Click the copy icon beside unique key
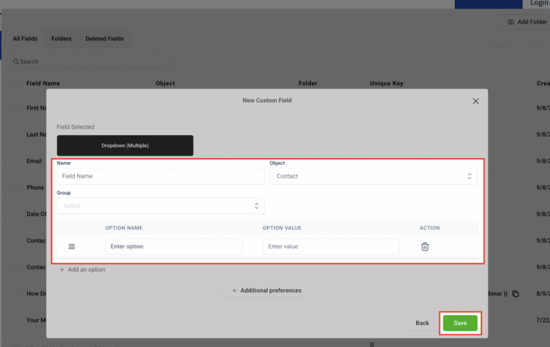The image size is (550, 347). pos(516,294)
